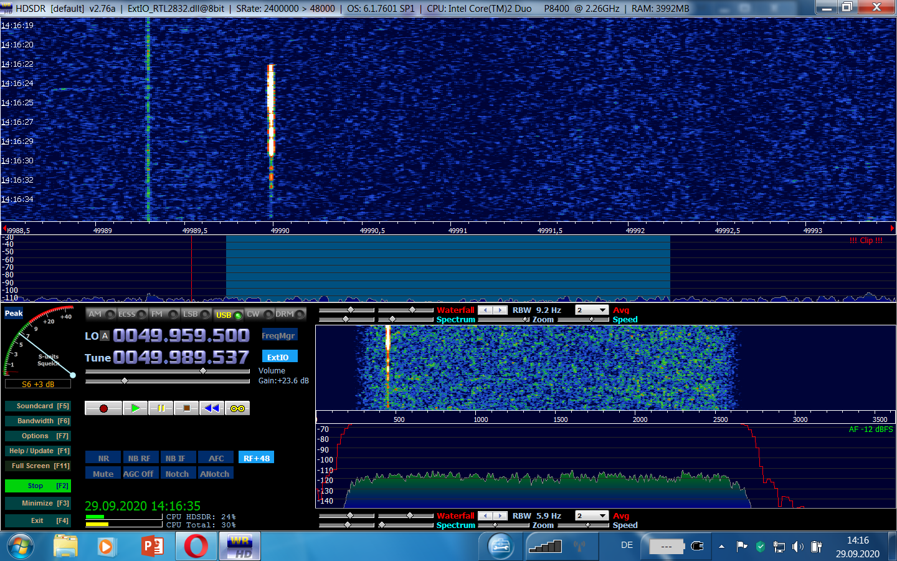Open Windows Explorer from taskbar
This screenshot has width=897, height=561.
click(x=65, y=547)
